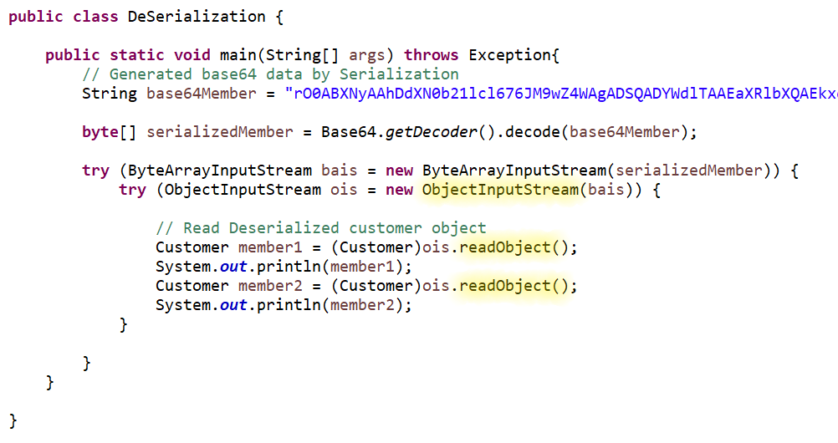Click the comment 'Read Deserialized customer object'
The width and height of the screenshot is (838, 443).
point(320,228)
